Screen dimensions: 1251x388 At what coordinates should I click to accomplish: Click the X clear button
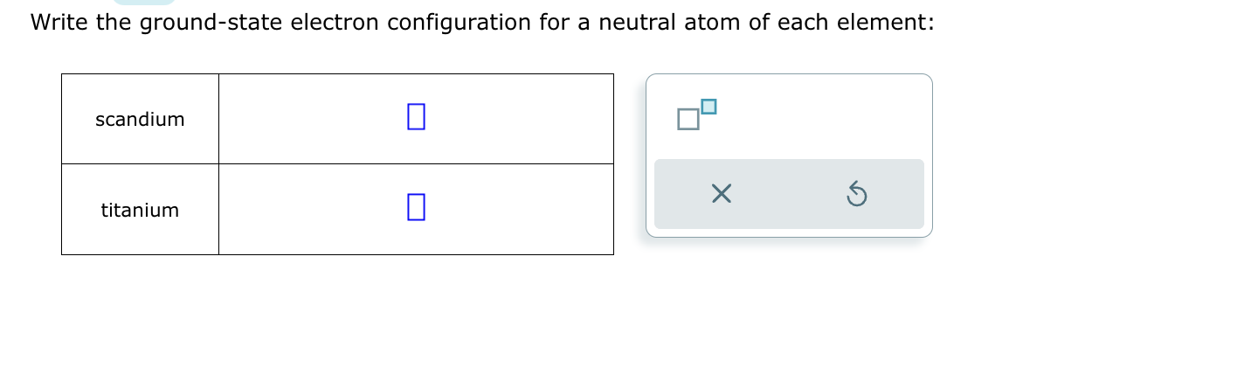(721, 193)
